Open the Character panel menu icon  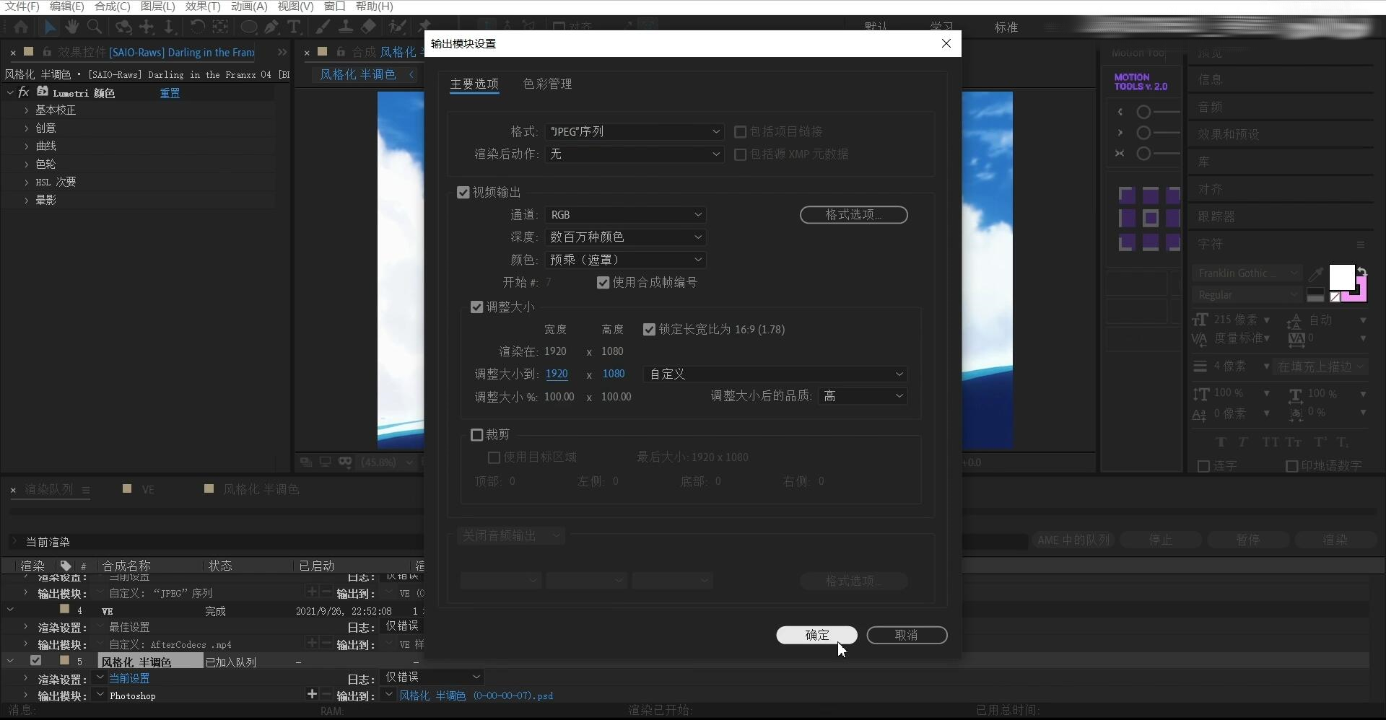click(1361, 245)
